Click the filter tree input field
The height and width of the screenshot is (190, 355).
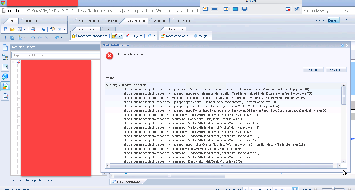(56, 55)
